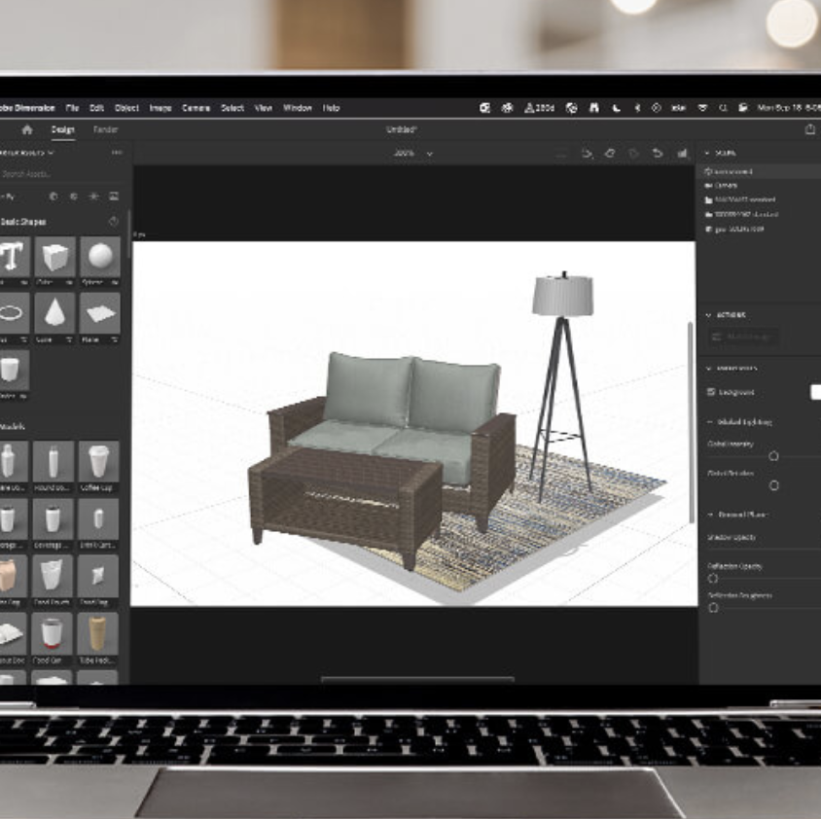The height and width of the screenshot is (819, 821).
Task: Switch to the Render tab
Action: point(105,129)
